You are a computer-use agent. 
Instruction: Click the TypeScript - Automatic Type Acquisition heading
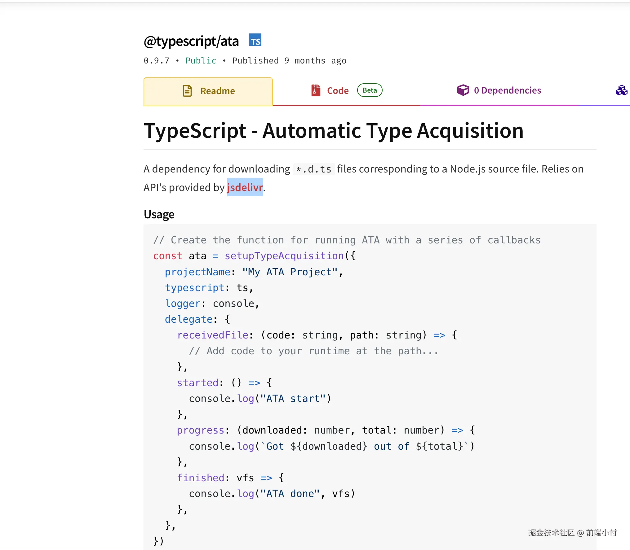[x=334, y=130]
